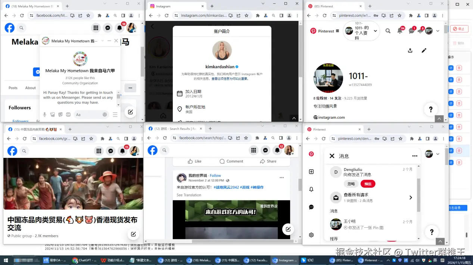Screen dimensions: 473x265
Task: Click the red 预览 button in Pinterest messages
Action: point(368,184)
